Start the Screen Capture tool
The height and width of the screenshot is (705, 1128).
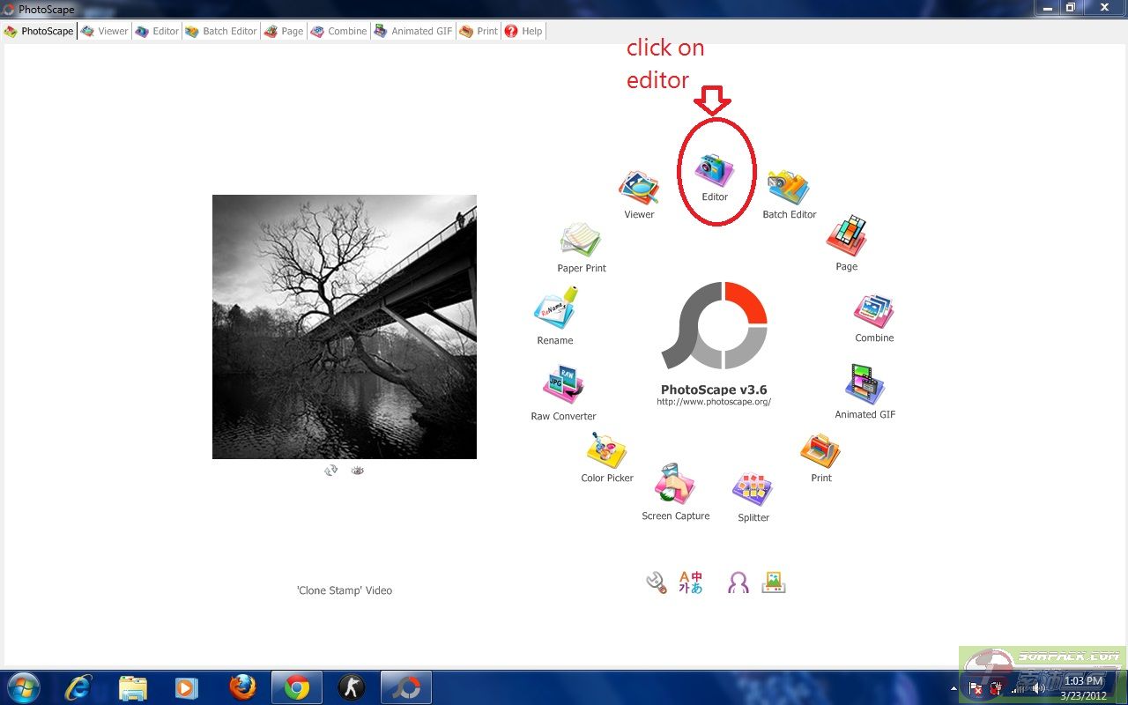(675, 485)
